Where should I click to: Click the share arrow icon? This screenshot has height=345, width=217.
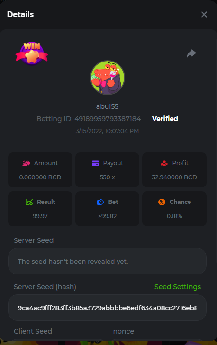[x=191, y=53]
